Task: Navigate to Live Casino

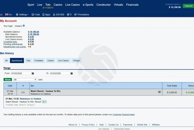Action: (72, 5)
